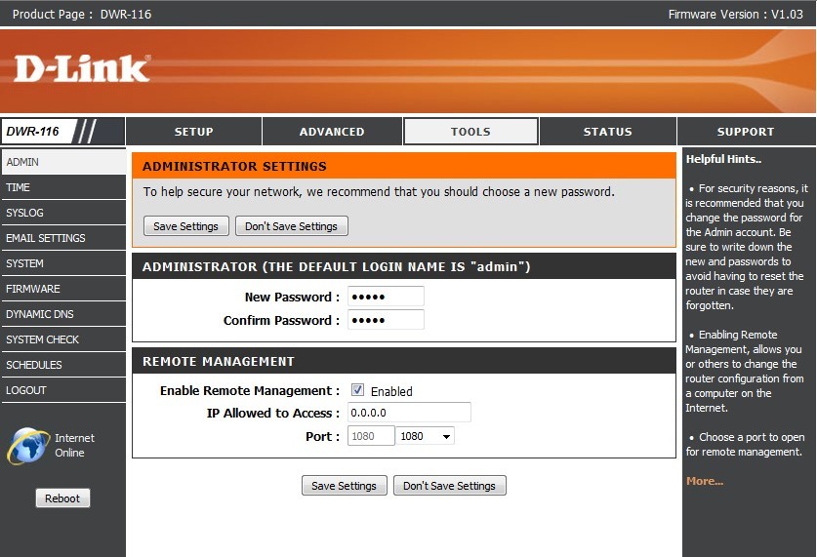Open SCHEDULES page
This screenshot has width=817, height=557.
63,365
